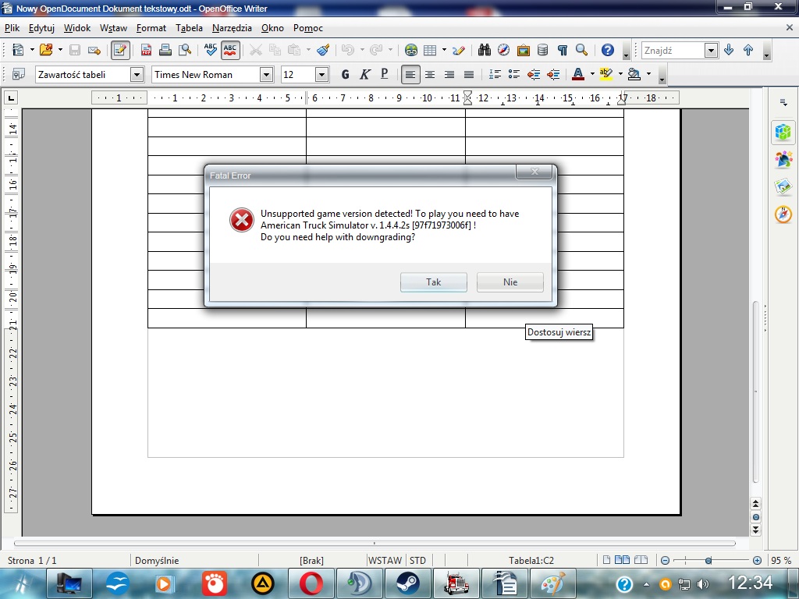Click the Navigator compass icon in toolbar

[x=504, y=50]
